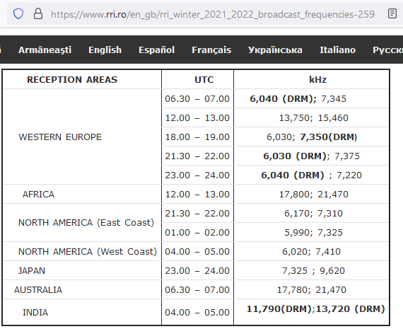Click Western Europe 23.00 – 24.00 time cell
The image size is (403, 329).
tap(198, 175)
